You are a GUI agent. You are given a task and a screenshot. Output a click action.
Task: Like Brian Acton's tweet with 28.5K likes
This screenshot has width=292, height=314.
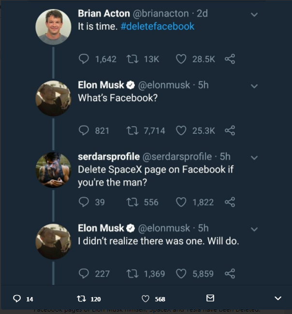(181, 59)
